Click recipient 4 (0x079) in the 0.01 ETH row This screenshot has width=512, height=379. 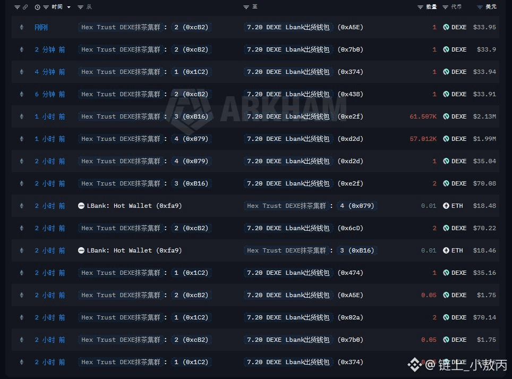(x=357, y=206)
